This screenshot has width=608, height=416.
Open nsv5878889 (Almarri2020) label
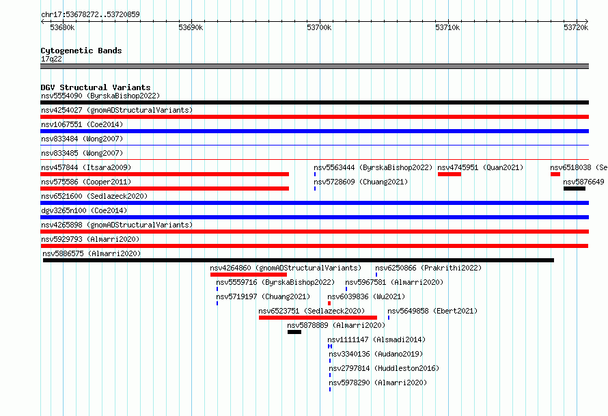[x=336, y=325]
